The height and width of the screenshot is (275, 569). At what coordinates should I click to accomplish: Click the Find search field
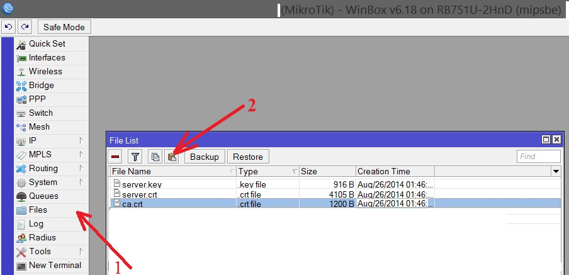pos(538,157)
